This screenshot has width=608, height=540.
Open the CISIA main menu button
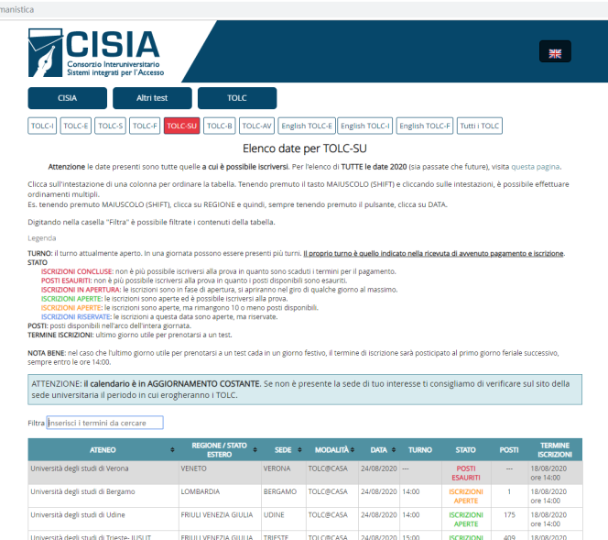pos(68,98)
